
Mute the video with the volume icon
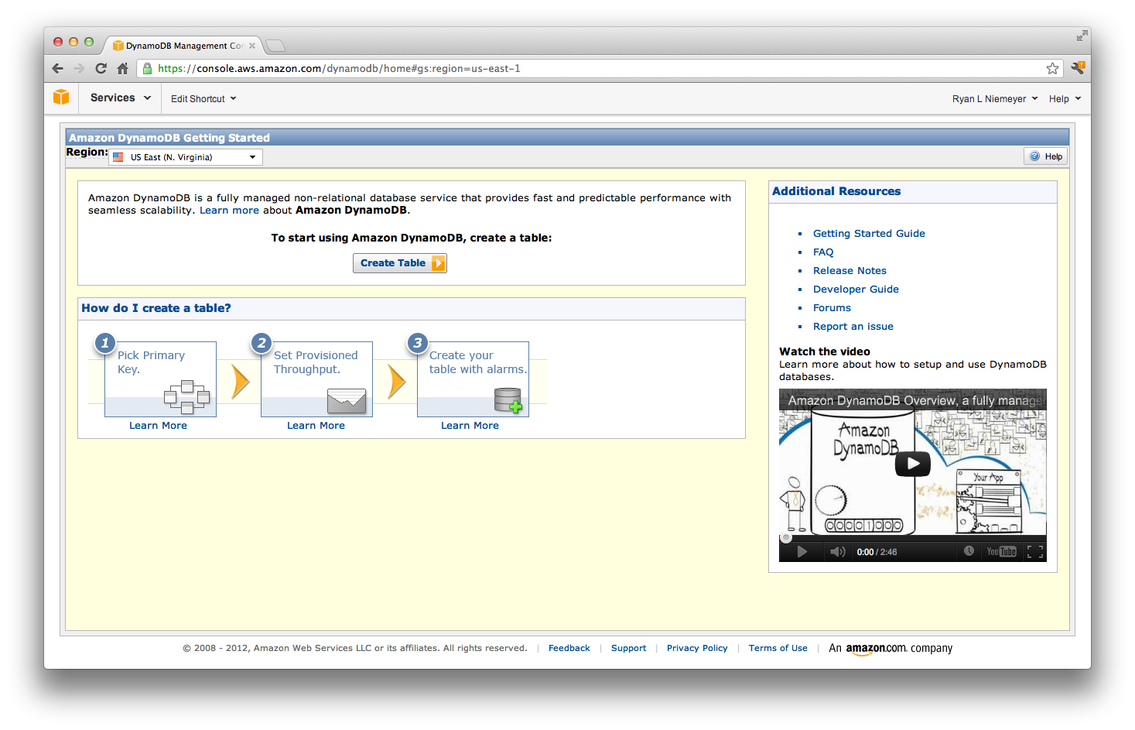tap(836, 551)
